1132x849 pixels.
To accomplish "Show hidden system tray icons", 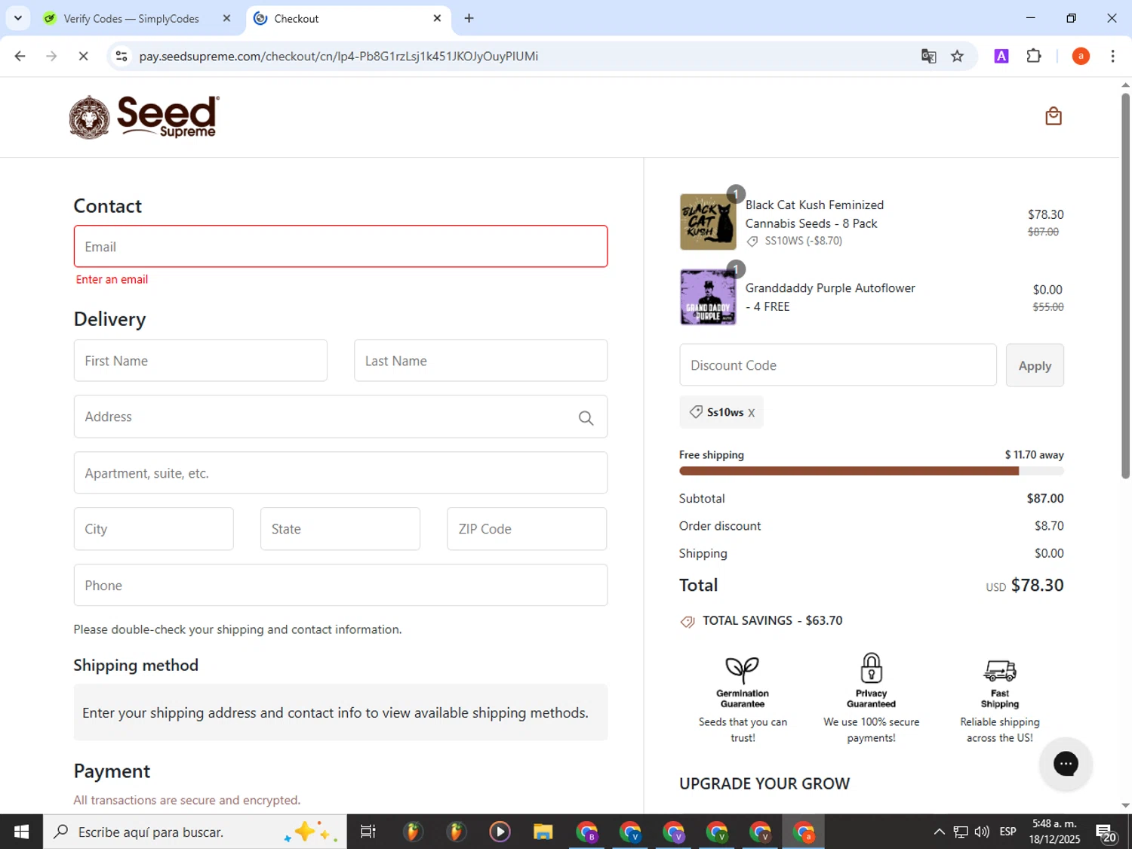I will coord(939,832).
